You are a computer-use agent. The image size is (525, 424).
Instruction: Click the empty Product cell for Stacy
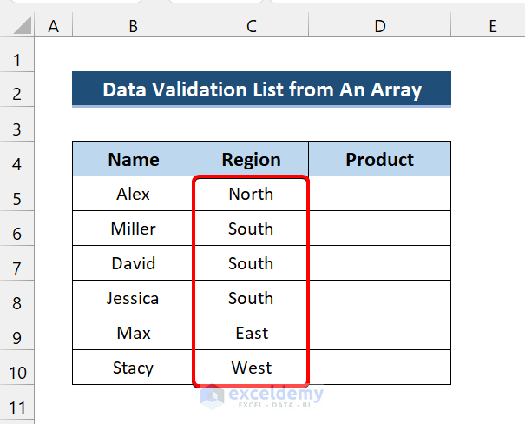(x=379, y=368)
